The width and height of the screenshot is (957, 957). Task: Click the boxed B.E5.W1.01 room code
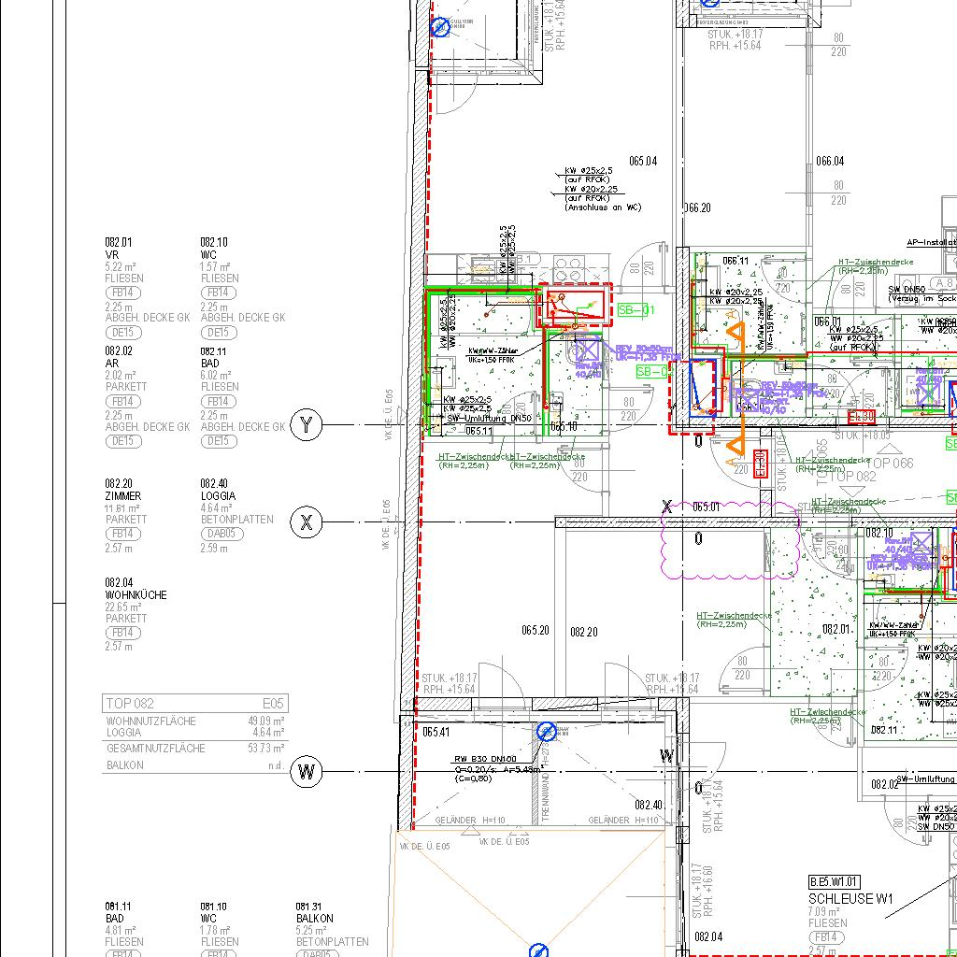[834, 881]
